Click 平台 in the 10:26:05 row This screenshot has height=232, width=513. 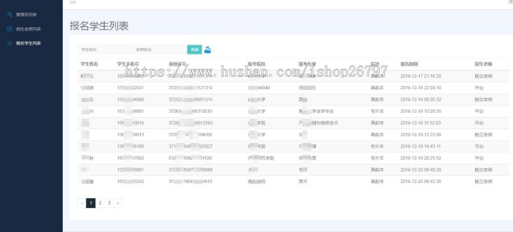479,111
